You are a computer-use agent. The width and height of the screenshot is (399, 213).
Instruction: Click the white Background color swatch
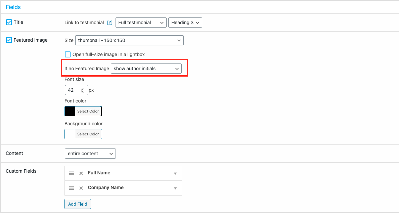point(70,134)
